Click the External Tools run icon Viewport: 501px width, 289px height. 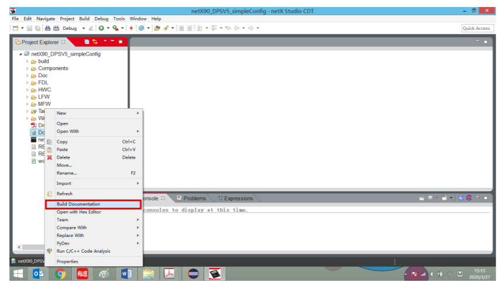pos(115,28)
